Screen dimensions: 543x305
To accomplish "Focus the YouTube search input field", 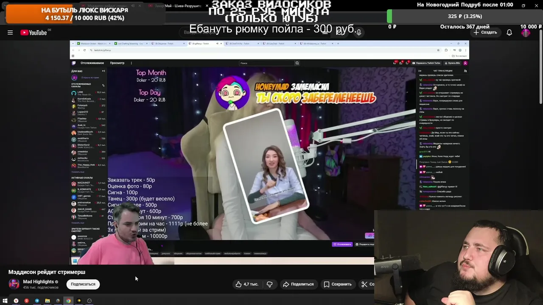I will click(255, 32).
